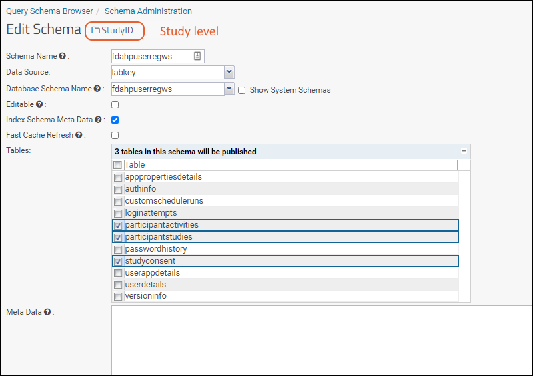Click the StudyID folder icon
Screen dimensions: 533x376
95,31
